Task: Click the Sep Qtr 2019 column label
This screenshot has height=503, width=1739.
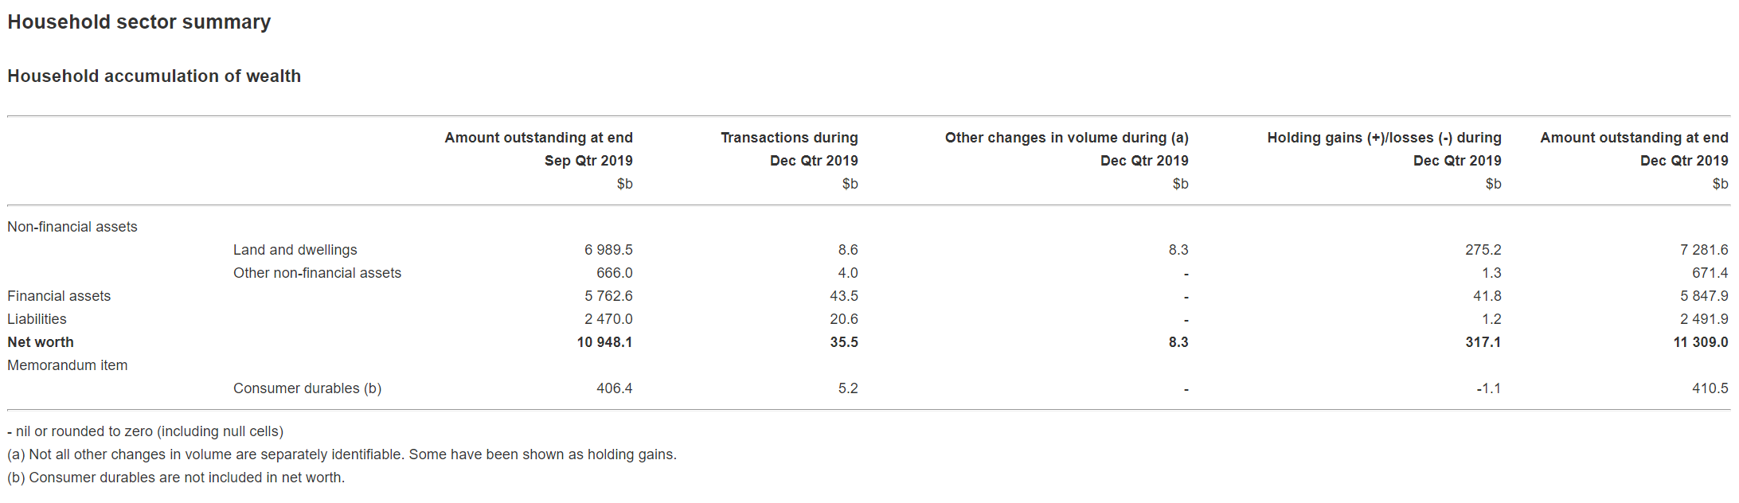Action: point(588,161)
